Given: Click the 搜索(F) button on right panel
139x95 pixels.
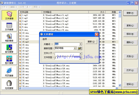Looking at the screenshot, I should coord(130,13).
